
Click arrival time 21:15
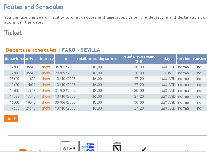coord(30,108)
